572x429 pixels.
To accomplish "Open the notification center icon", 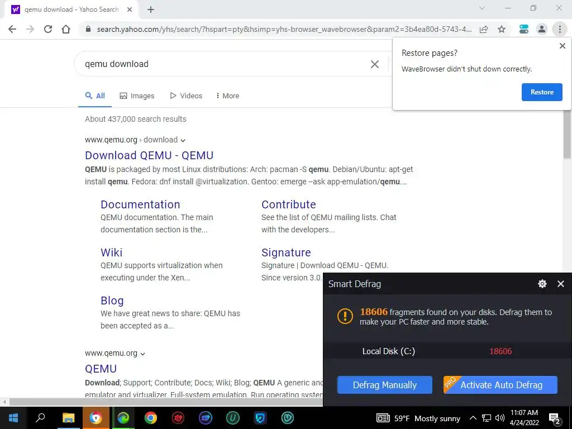I will pyautogui.click(x=555, y=418).
